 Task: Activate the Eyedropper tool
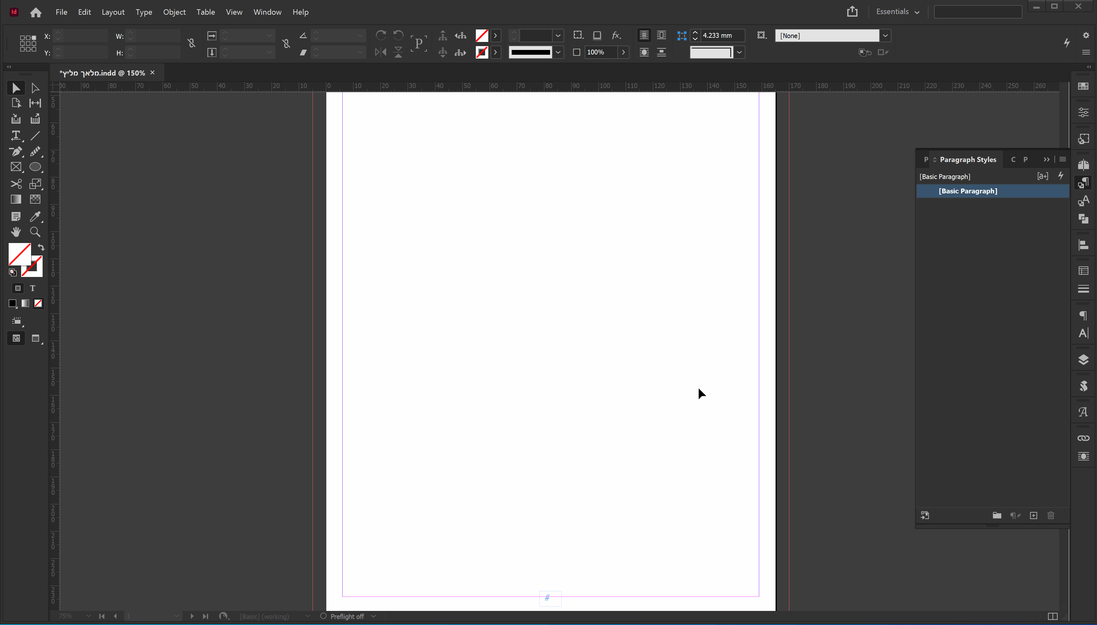[35, 216]
